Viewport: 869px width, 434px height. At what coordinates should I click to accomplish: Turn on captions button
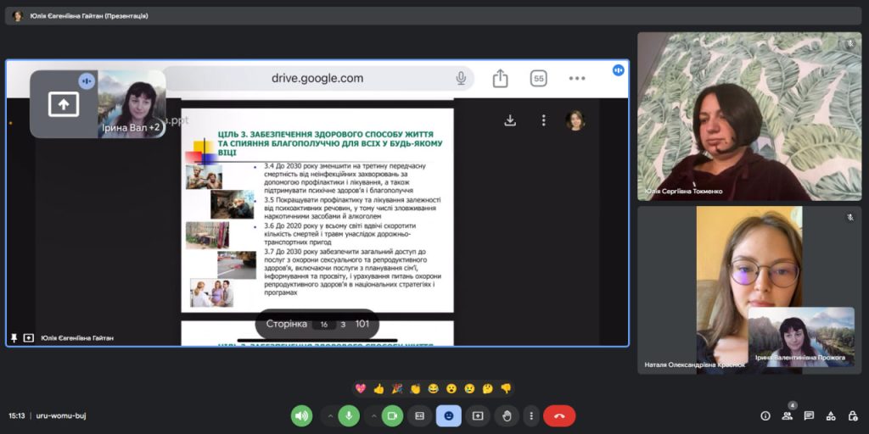click(419, 415)
